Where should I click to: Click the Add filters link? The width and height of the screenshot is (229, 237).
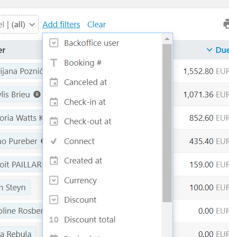click(61, 24)
